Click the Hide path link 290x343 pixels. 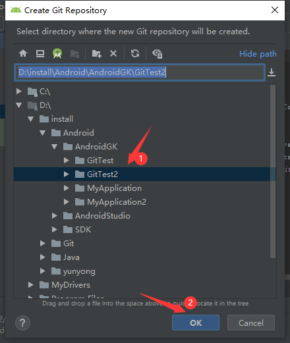pyautogui.click(x=258, y=54)
